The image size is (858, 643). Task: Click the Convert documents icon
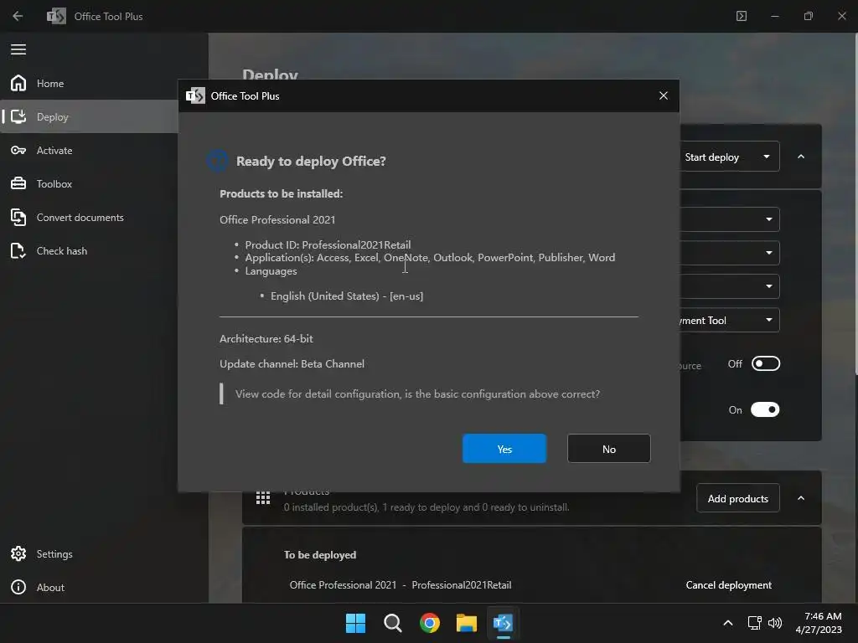(x=18, y=218)
